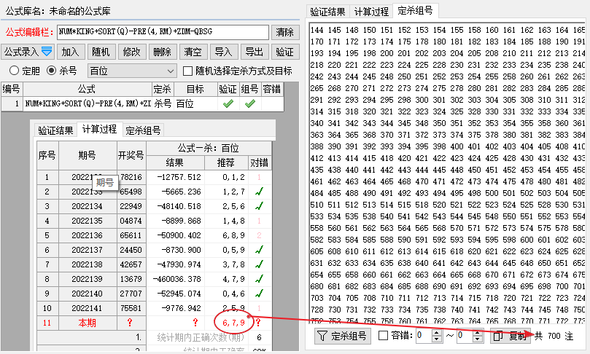Open inner 定杀组号 tab in left panel

pos(143,130)
